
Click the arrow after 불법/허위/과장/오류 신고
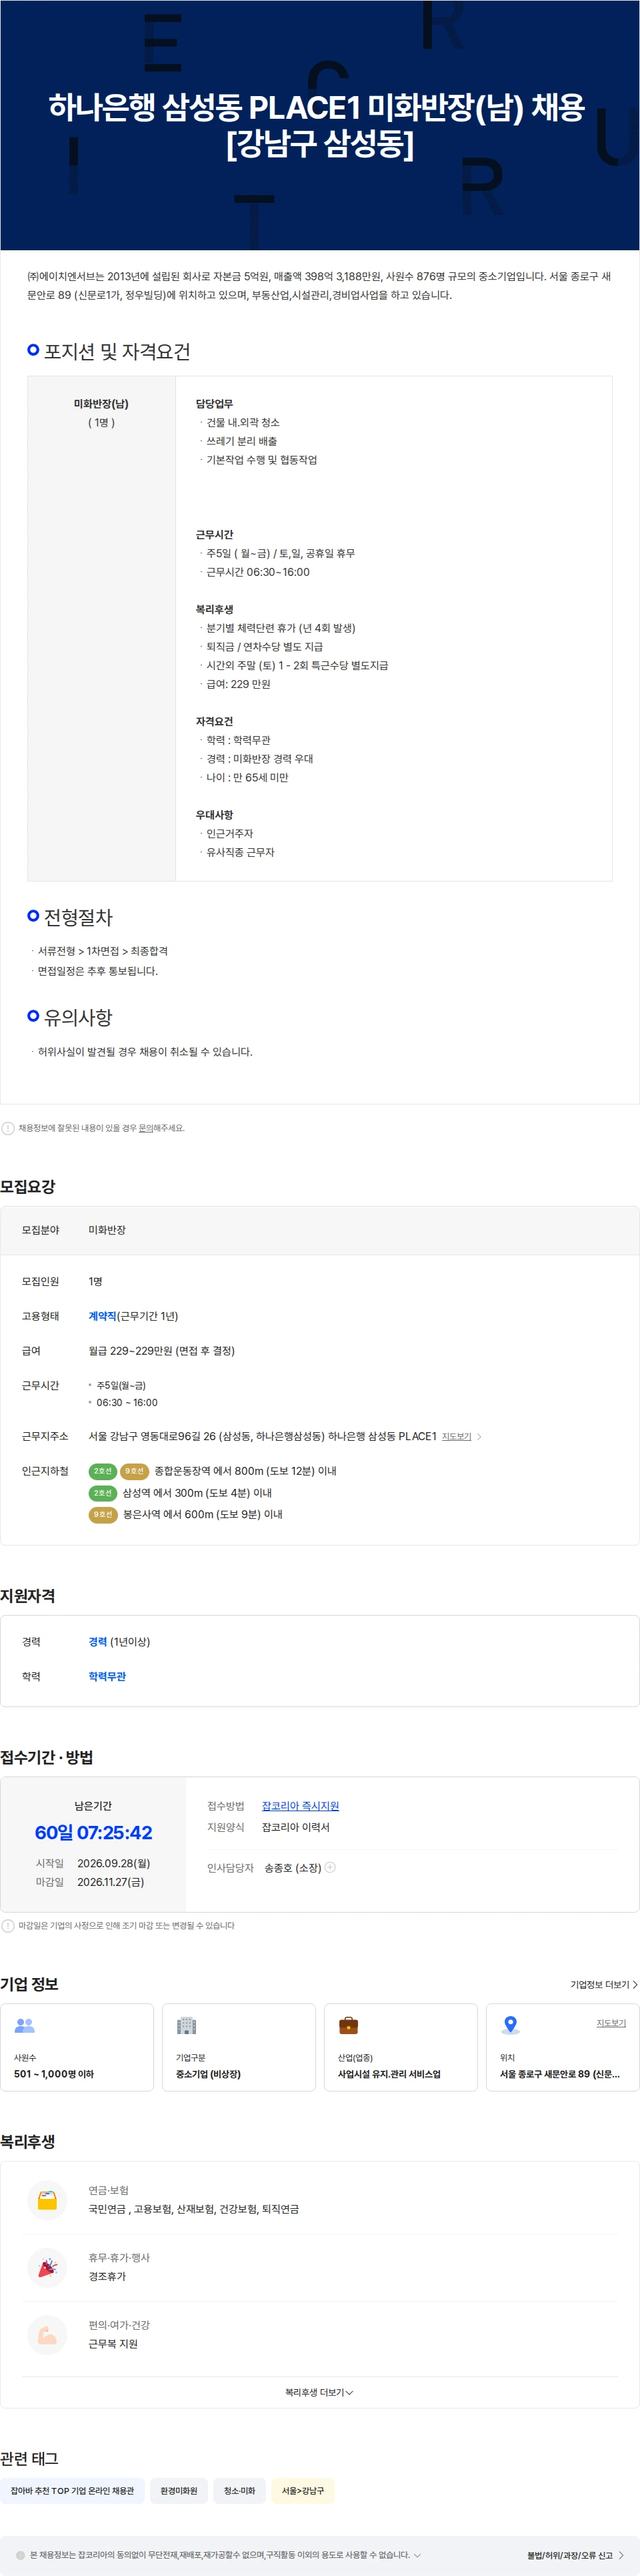pos(621,2555)
